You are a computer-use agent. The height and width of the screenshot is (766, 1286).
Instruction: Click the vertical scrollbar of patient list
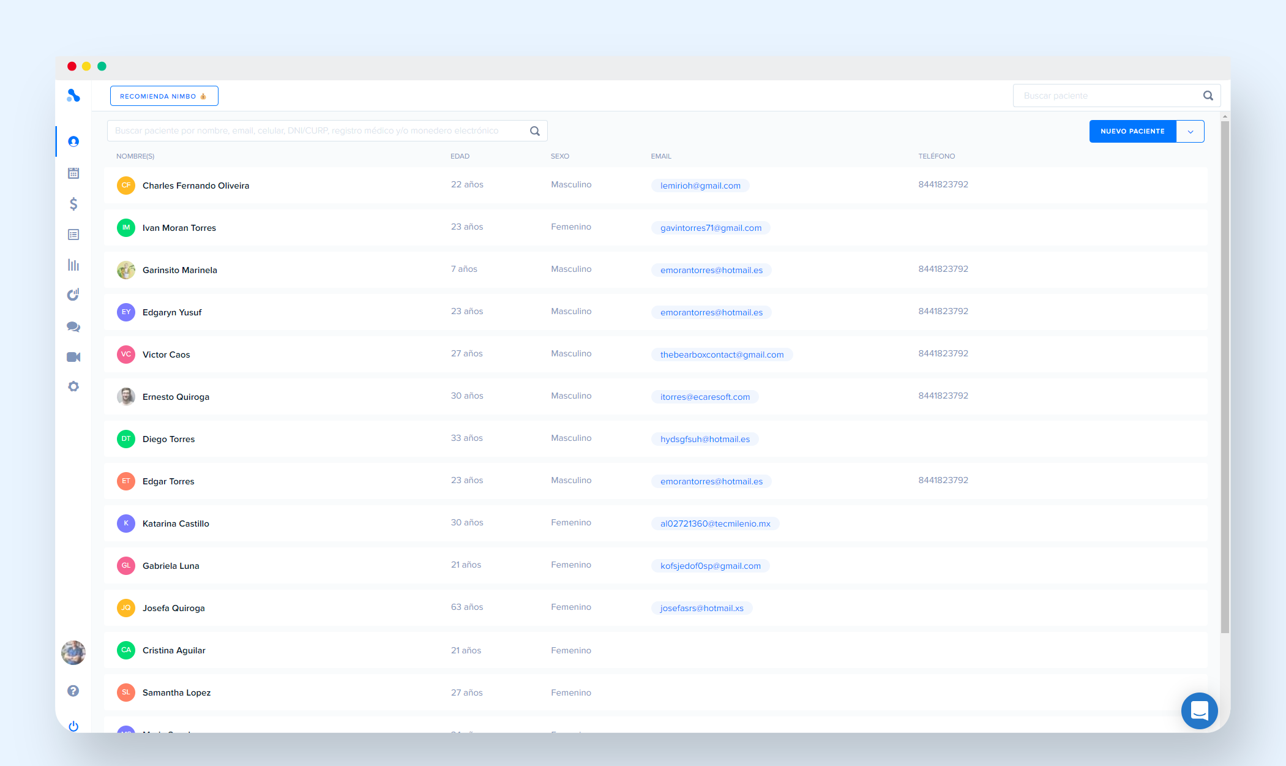(1225, 367)
